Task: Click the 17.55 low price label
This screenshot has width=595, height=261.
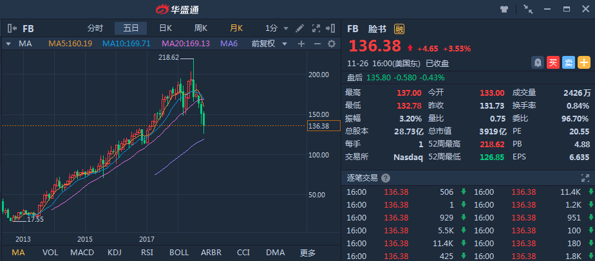Action: 35,219
